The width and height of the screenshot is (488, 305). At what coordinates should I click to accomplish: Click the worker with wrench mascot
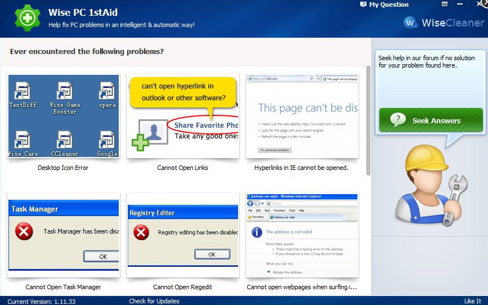click(431, 185)
